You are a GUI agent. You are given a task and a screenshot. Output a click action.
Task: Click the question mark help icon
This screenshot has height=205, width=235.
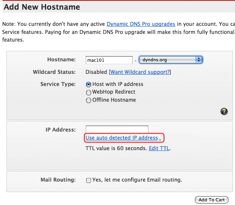point(224,111)
